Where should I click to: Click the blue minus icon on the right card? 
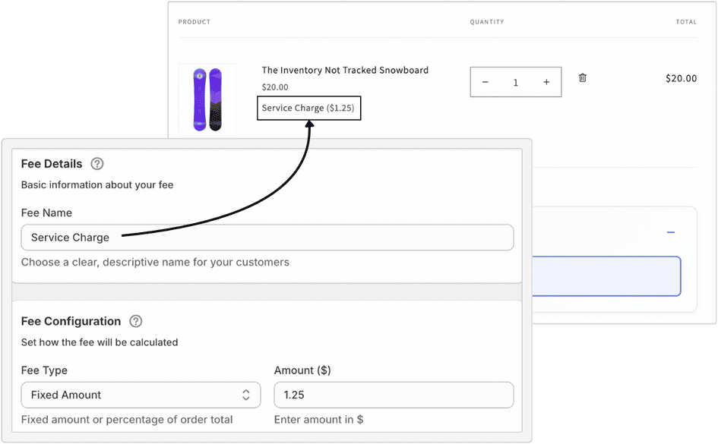click(671, 234)
